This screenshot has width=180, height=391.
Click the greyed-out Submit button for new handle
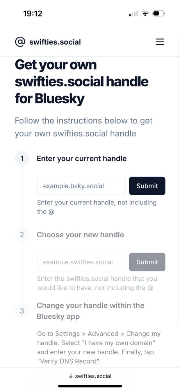click(147, 262)
